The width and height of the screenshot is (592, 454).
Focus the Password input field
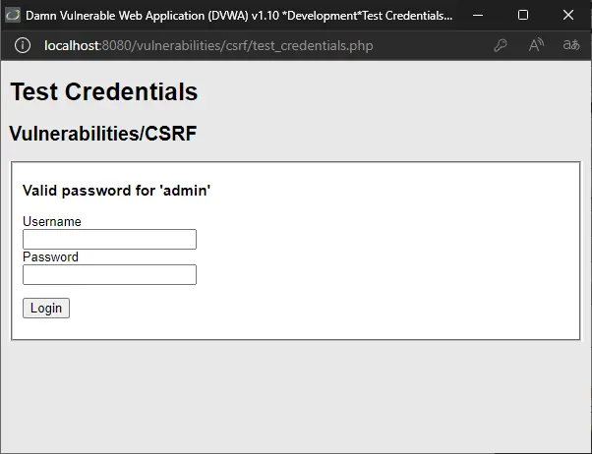(x=109, y=275)
